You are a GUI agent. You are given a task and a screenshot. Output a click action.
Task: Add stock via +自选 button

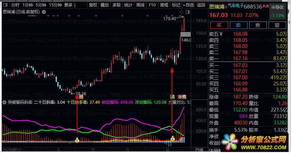pos(188,5)
